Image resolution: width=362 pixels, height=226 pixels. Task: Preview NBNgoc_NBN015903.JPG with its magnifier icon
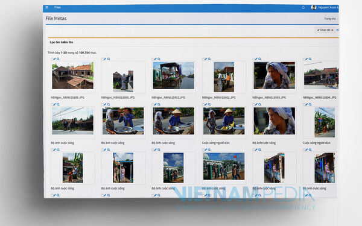point(259,59)
